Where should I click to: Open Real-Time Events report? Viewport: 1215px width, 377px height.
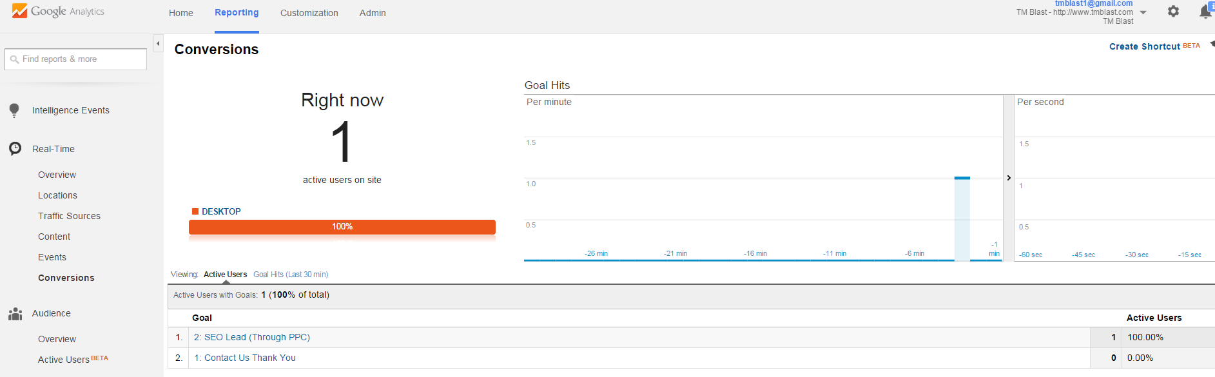click(52, 257)
